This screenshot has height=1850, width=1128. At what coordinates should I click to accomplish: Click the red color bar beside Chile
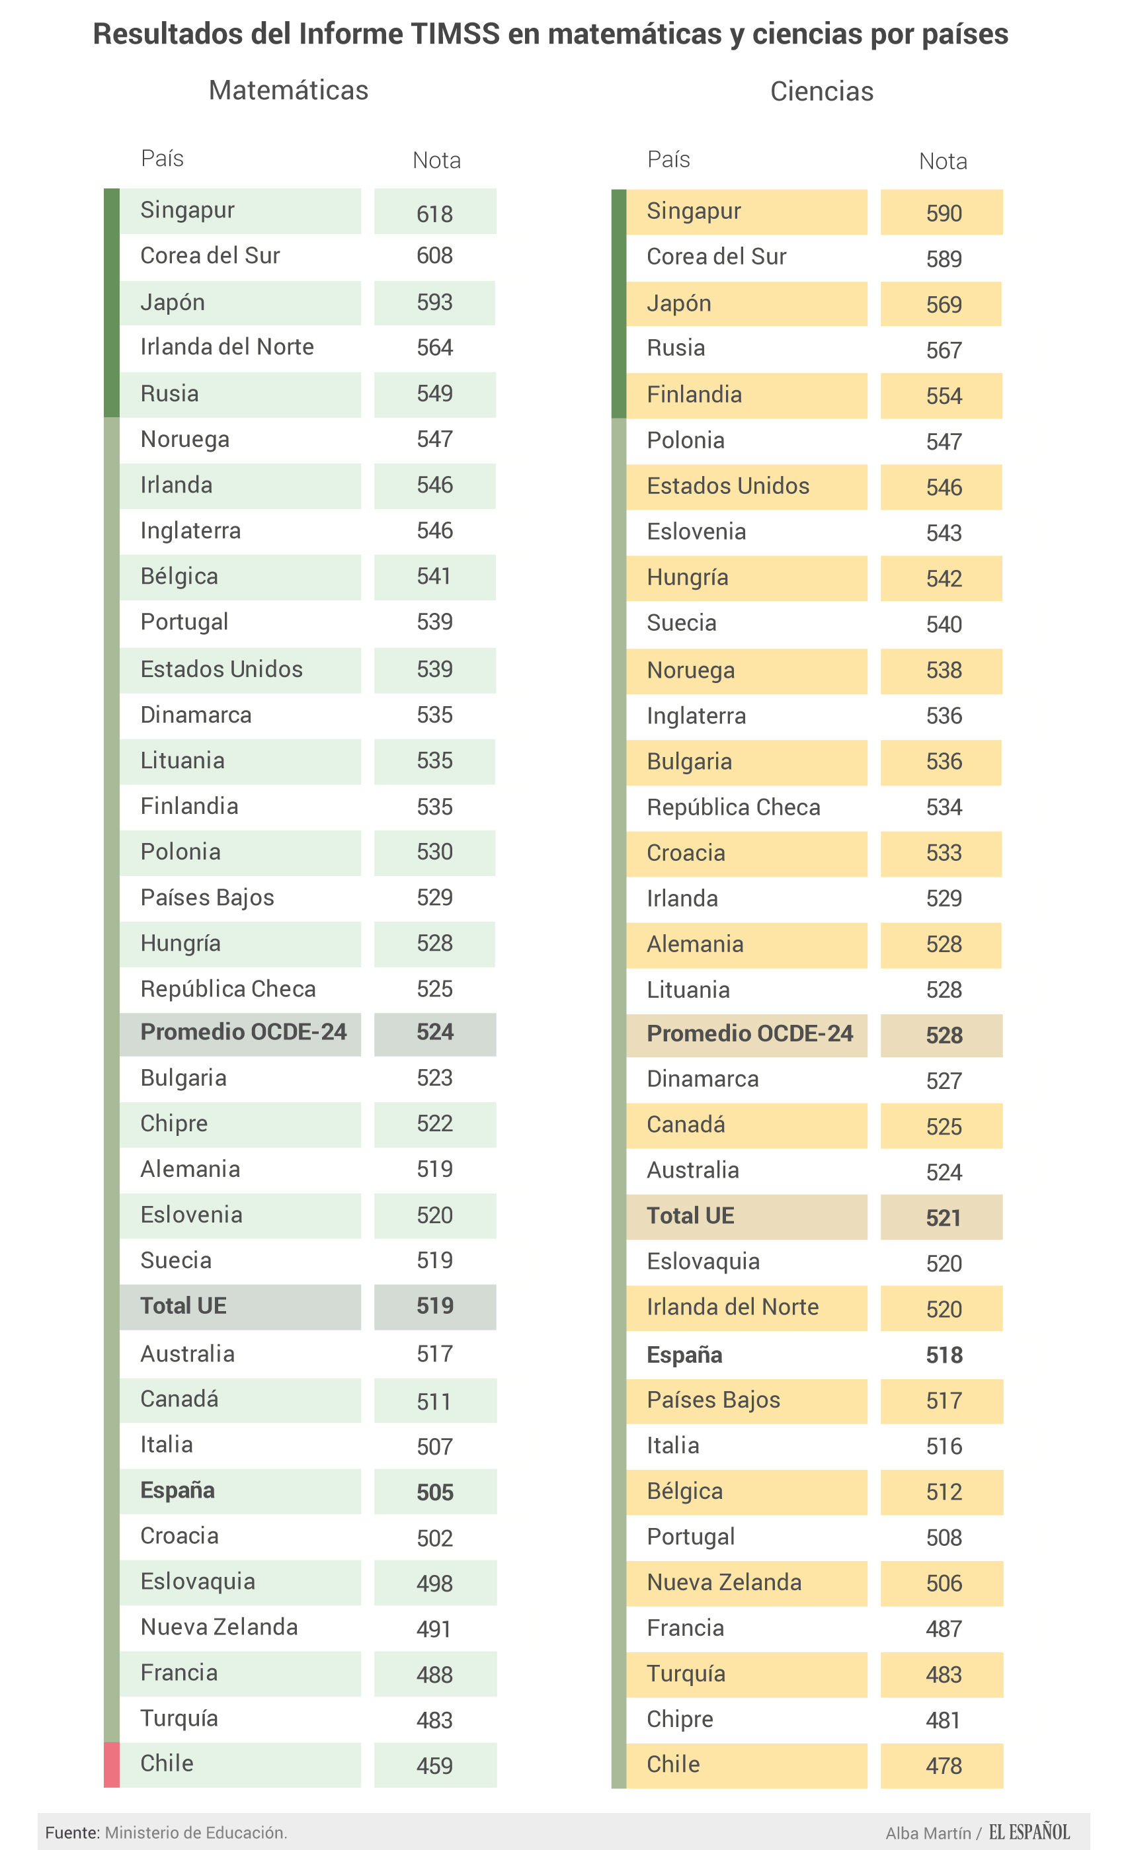(x=111, y=1763)
